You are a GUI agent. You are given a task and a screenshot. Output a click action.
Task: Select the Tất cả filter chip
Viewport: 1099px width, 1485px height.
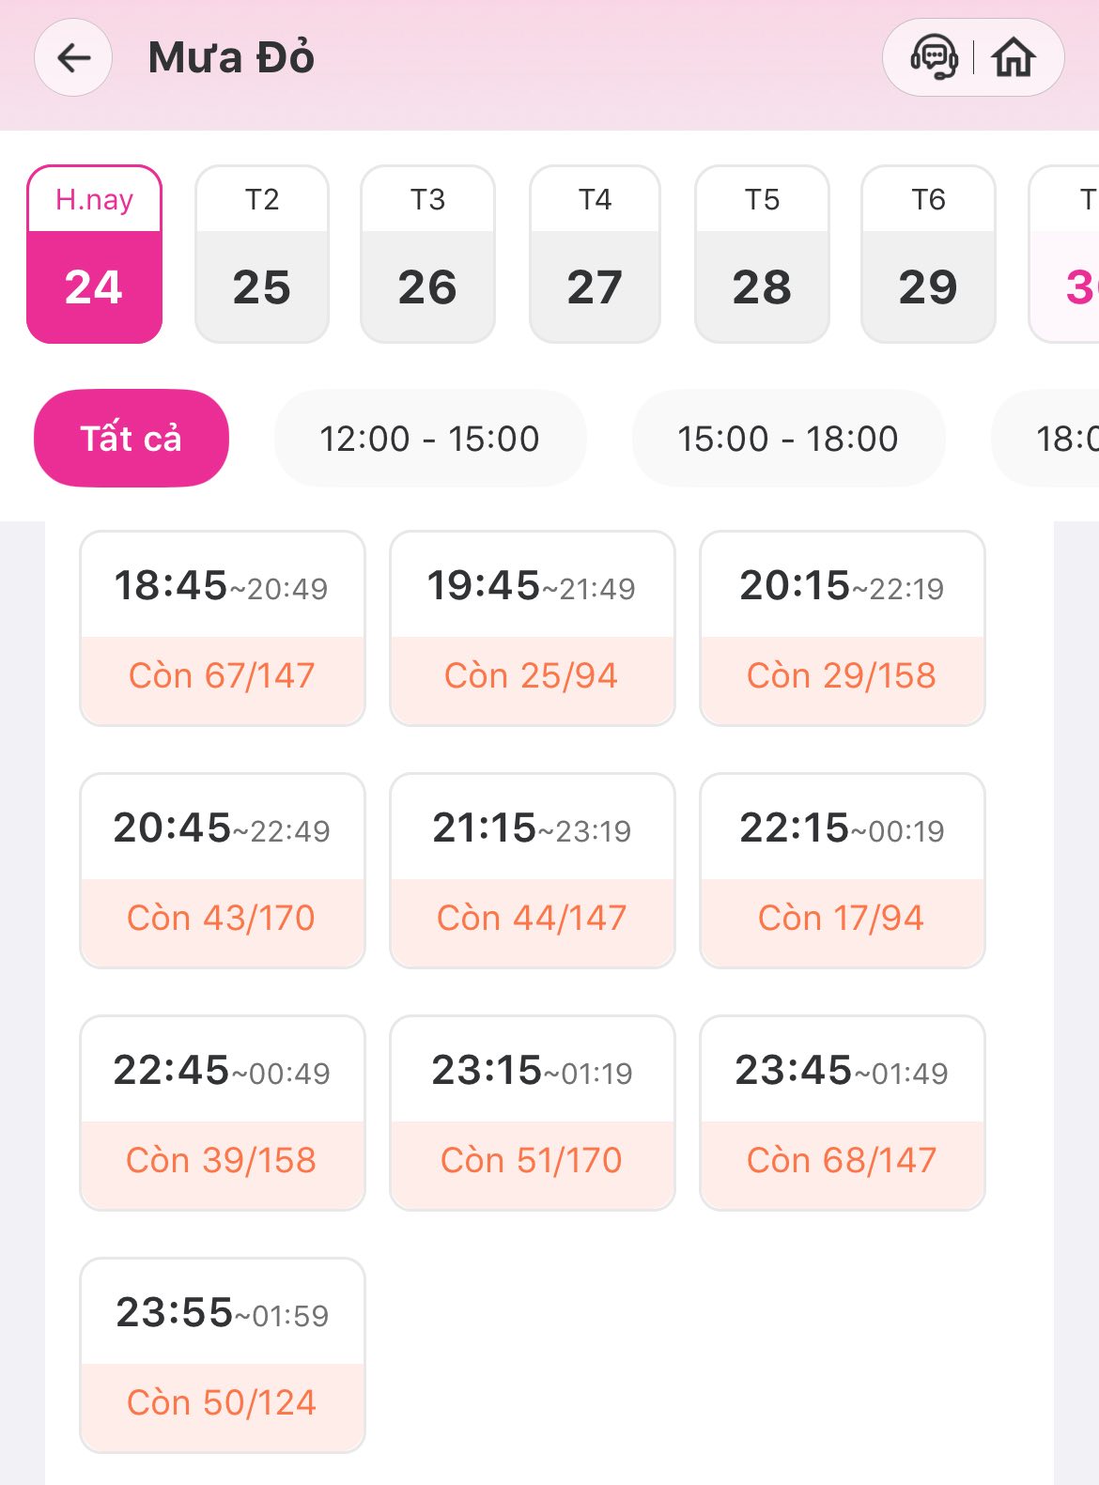(x=132, y=439)
